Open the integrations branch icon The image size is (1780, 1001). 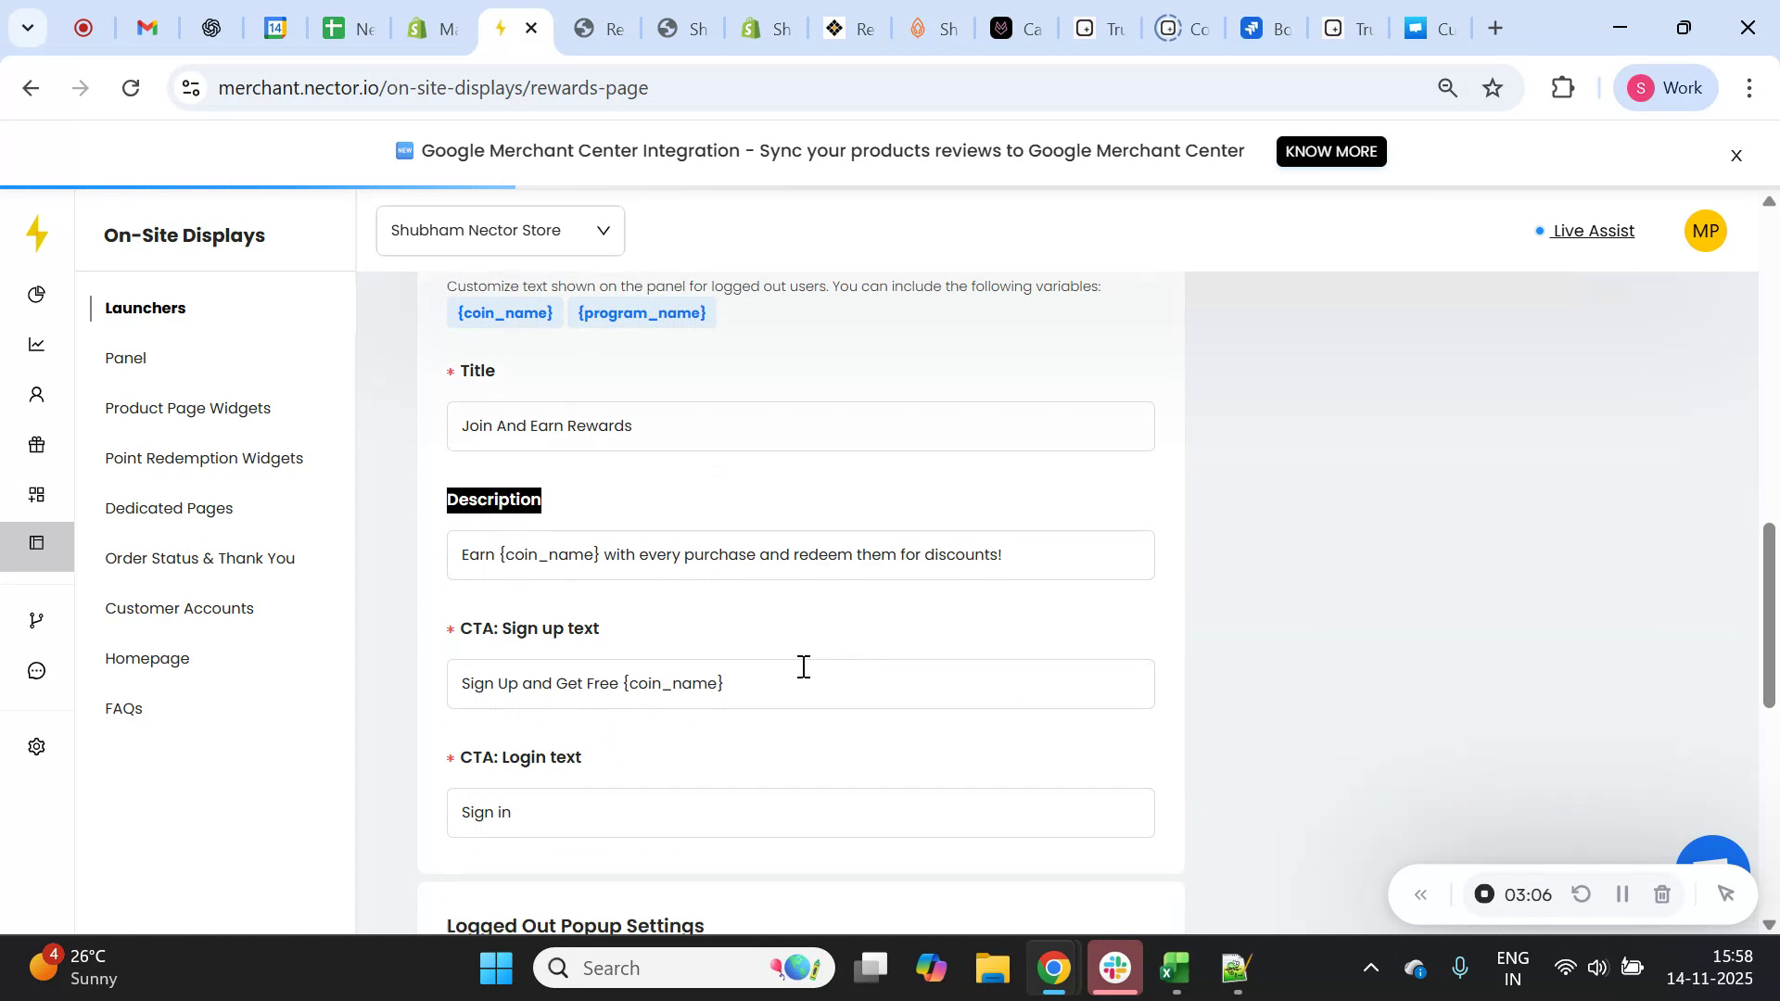coord(37,619)
